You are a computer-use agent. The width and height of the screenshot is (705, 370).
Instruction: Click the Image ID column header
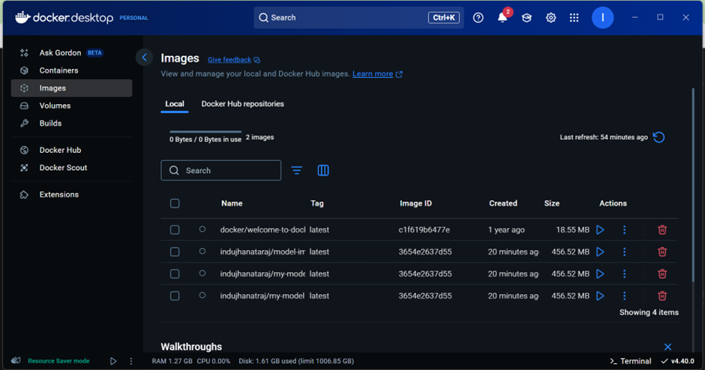(x=415, y=204)
